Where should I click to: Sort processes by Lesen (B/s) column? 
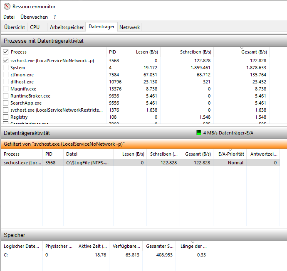[x=143, y=52]
